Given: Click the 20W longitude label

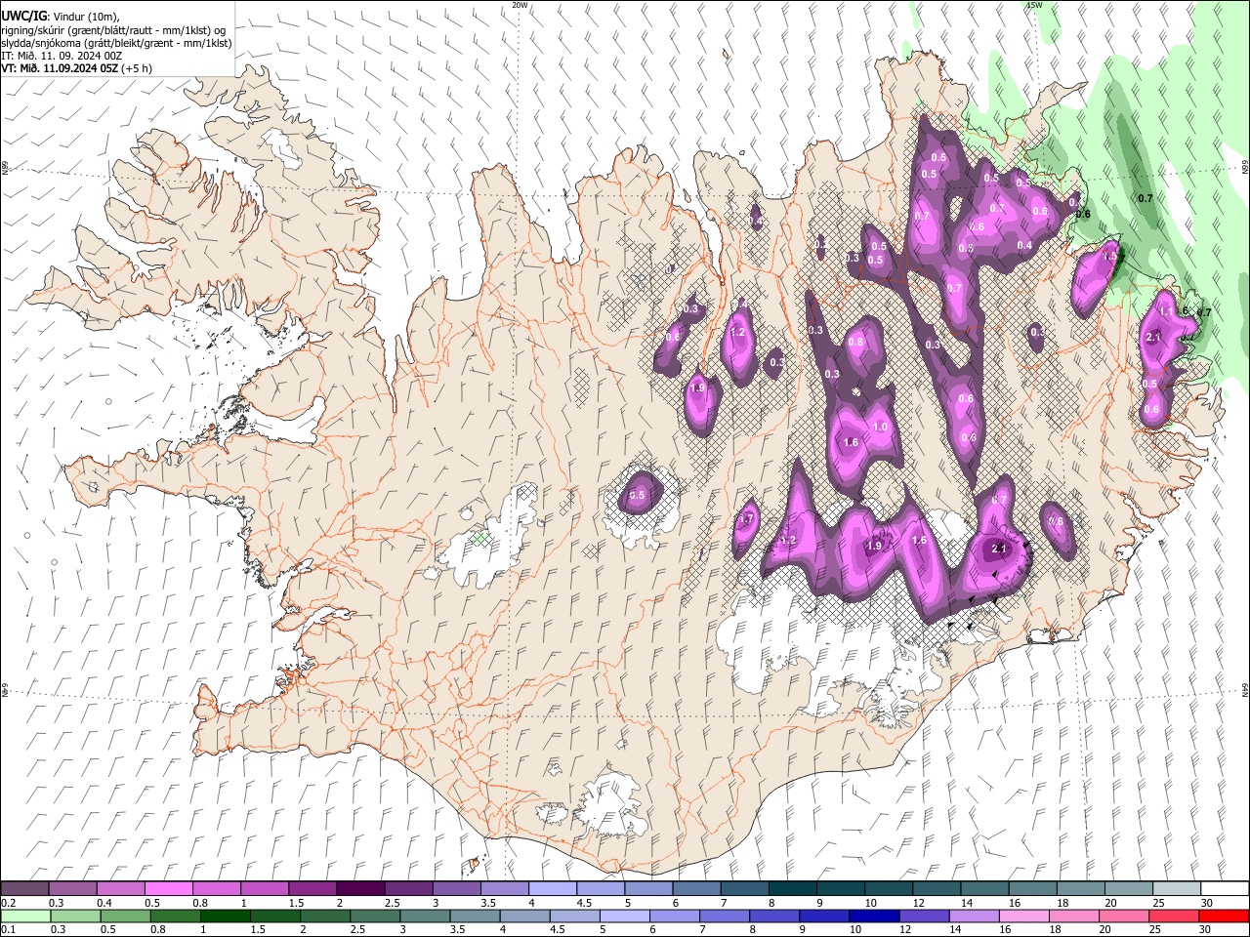Looking at the screenshot, I should click(521, 5).
